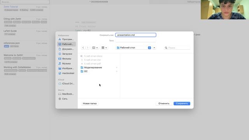Select iCloud Drive in the sidebar

click(x=67, y=84)
